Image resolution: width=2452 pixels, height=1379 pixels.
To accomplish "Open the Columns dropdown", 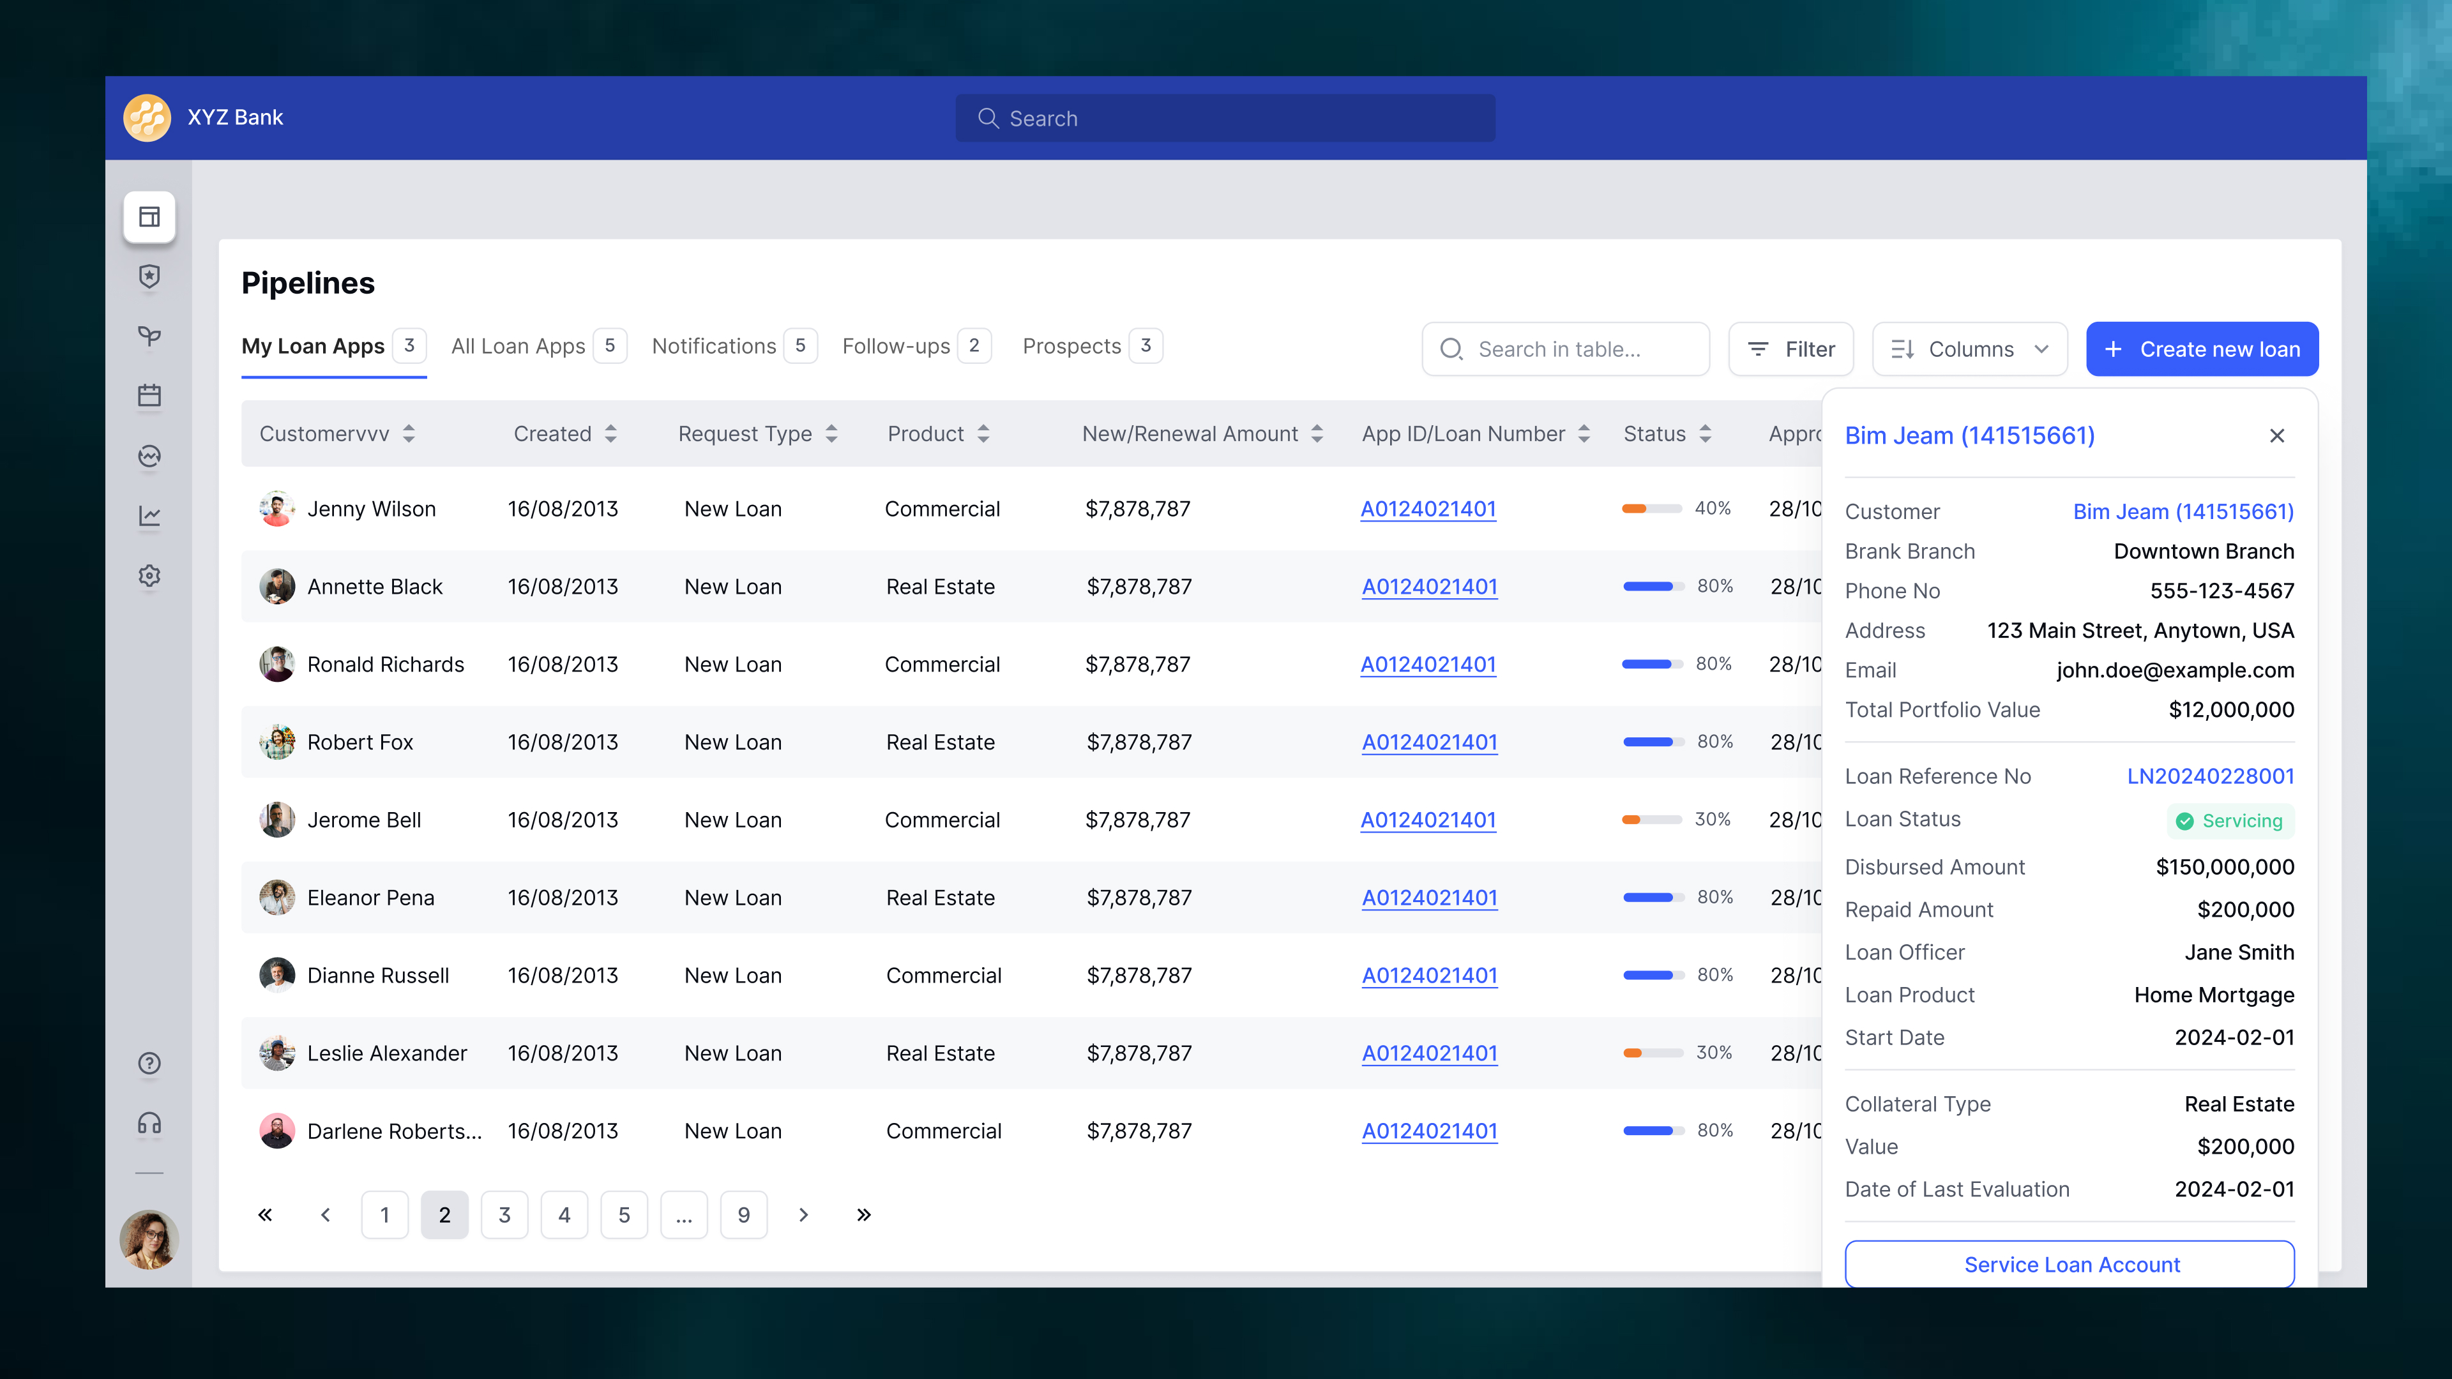I will click(x=1969, y=349).
